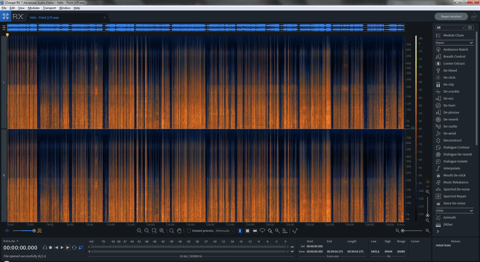Toggle loop playback
The width and height of the screenshot is (480, 262).
click(x=74, y=248)
